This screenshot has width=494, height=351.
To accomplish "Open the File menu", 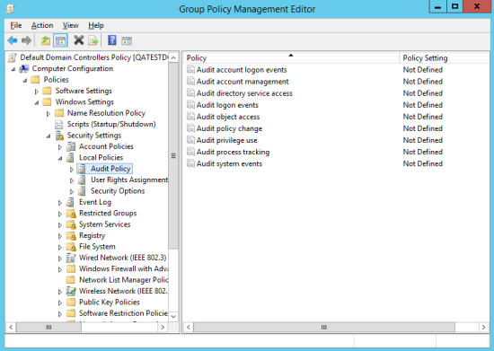I will 16,25.
